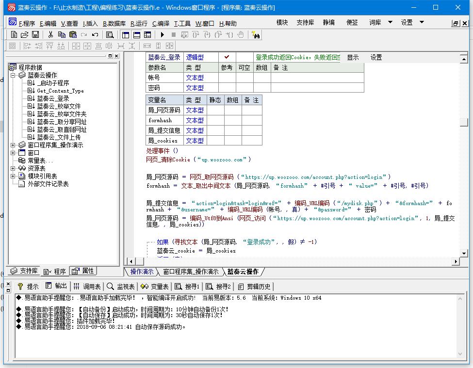Open the 词库 dropdown arrow
Screen dimensions: 473x368
tap(390, 22)
